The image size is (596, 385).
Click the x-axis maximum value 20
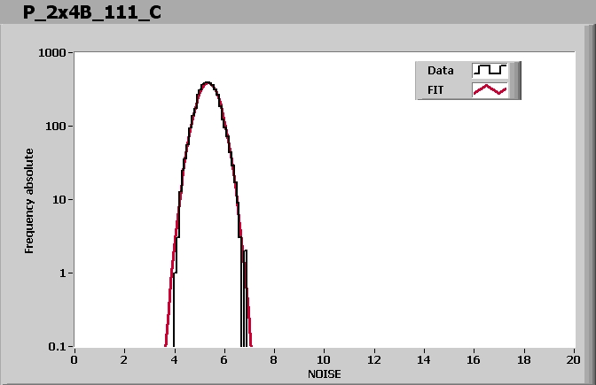574,359
